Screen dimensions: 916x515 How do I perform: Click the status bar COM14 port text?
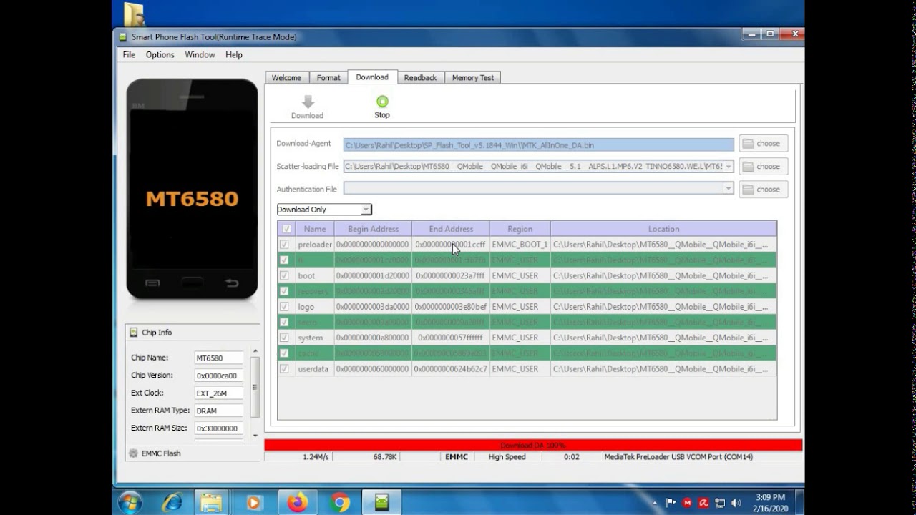pos(678,457)
